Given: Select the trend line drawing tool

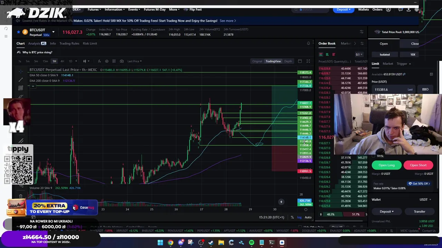Looking at the screenshot, I should click(21, 80).
